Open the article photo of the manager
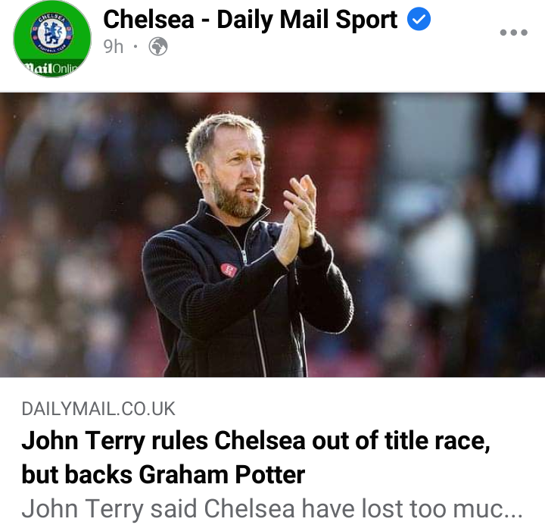Screen dimensions: 545x528 272,235
